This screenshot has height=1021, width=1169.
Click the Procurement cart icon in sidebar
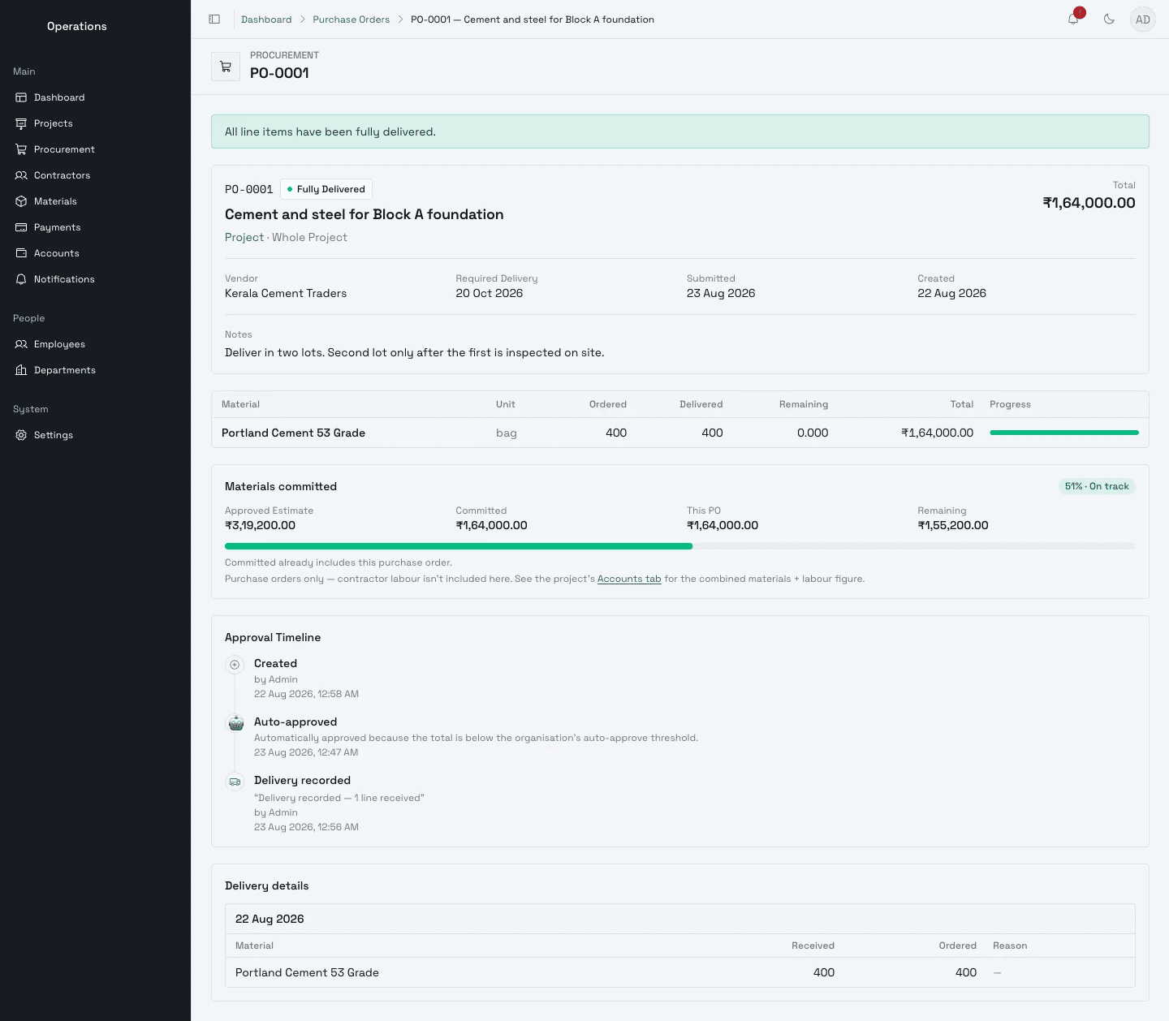(21, 149)
